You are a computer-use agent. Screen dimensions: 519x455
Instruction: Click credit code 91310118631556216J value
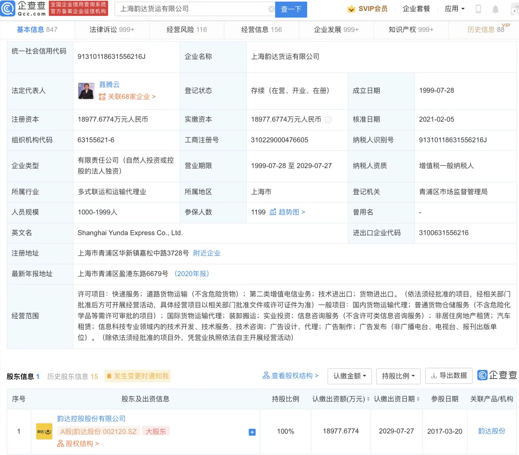click(x=111, y=56)
